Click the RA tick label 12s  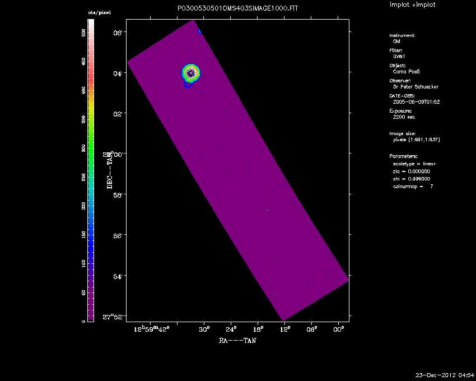click(x=284, y=329)
